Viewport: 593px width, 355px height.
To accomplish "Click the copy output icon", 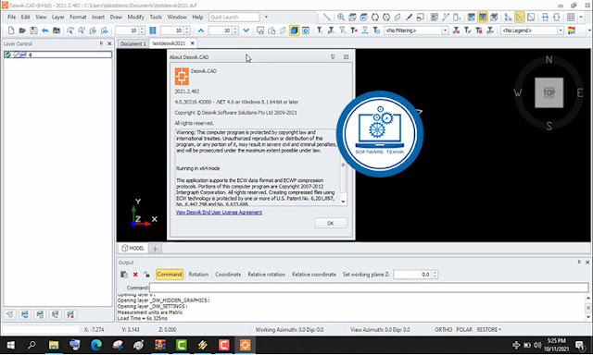I will point(123,275).
